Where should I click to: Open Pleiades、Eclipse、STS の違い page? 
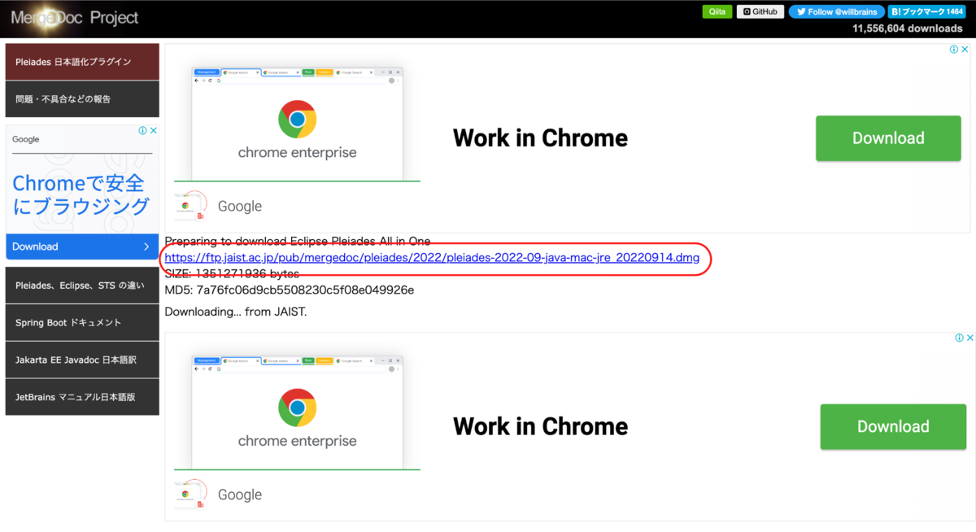point(82,286)
